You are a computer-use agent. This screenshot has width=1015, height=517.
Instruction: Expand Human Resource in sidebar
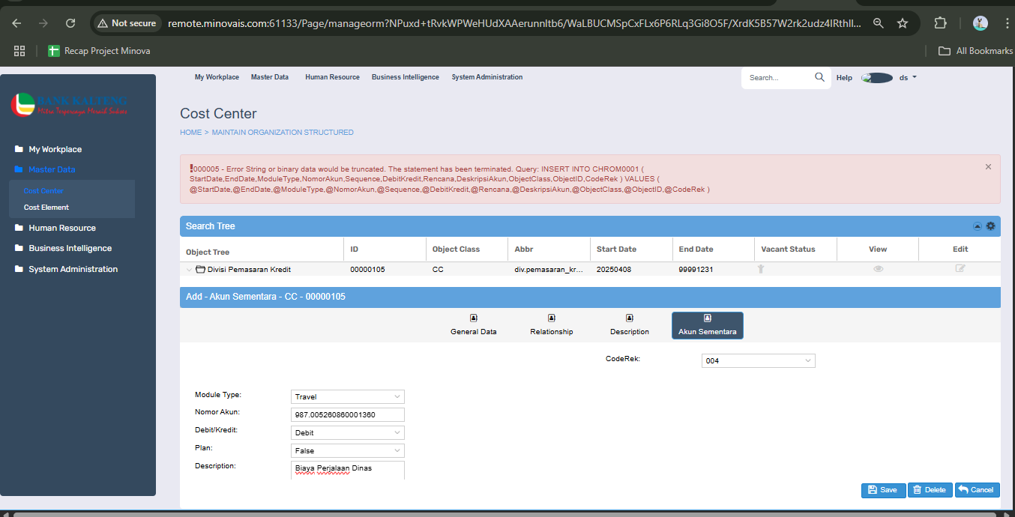pyautogui.click(x=62, y=228)
